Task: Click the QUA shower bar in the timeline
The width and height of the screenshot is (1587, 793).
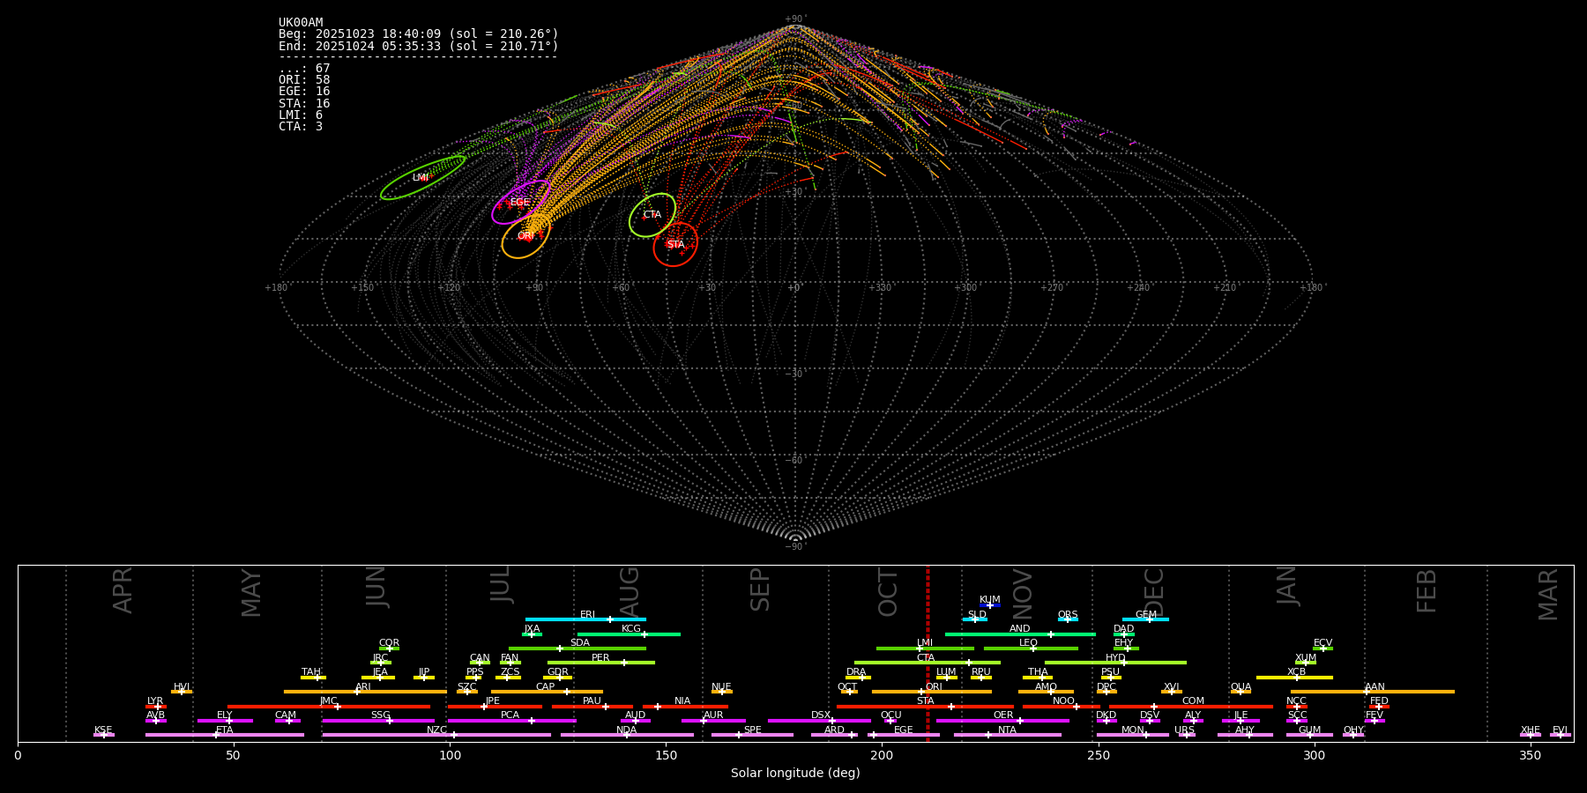Action: 1241,692
